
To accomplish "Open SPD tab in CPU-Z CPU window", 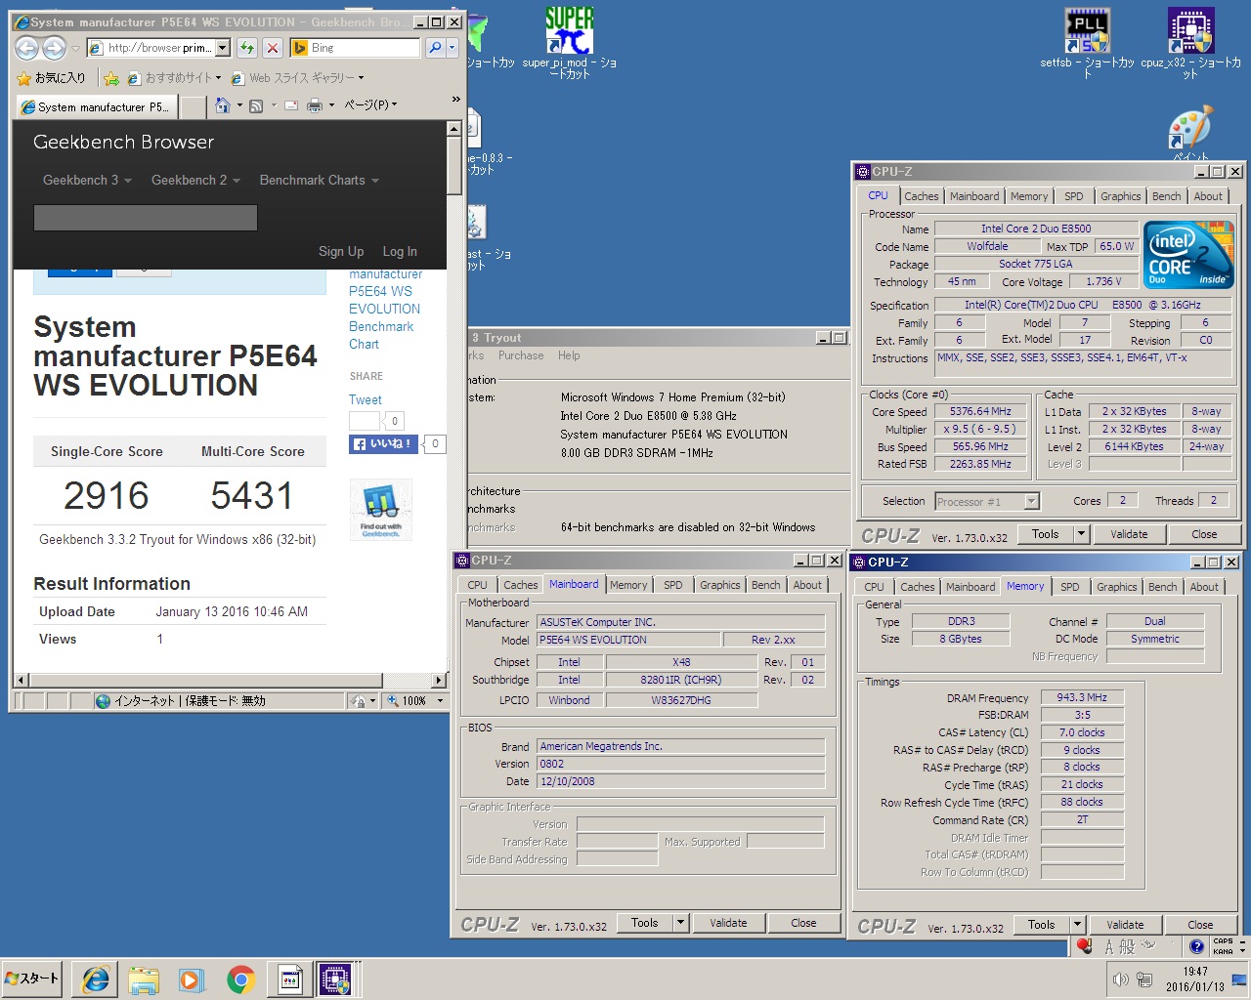I will 1073,195.
